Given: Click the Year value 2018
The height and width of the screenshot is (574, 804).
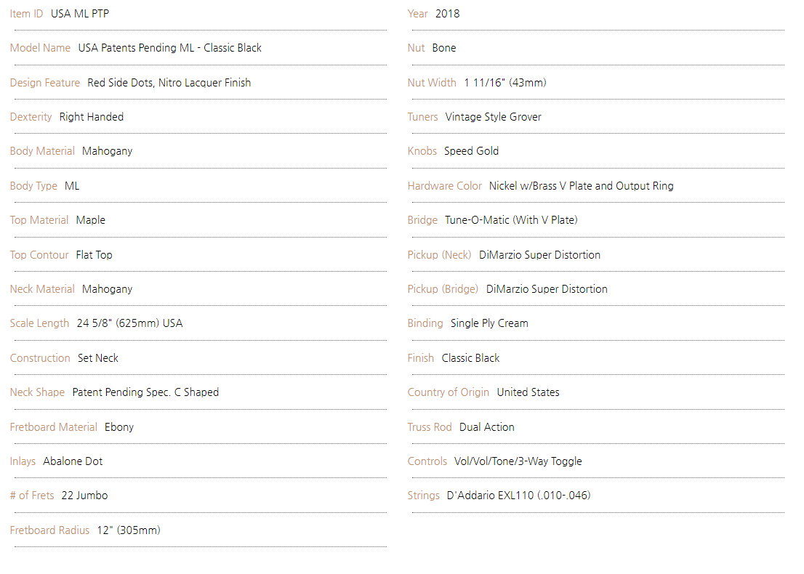Looking at the screenshot, I should point(448,14).
